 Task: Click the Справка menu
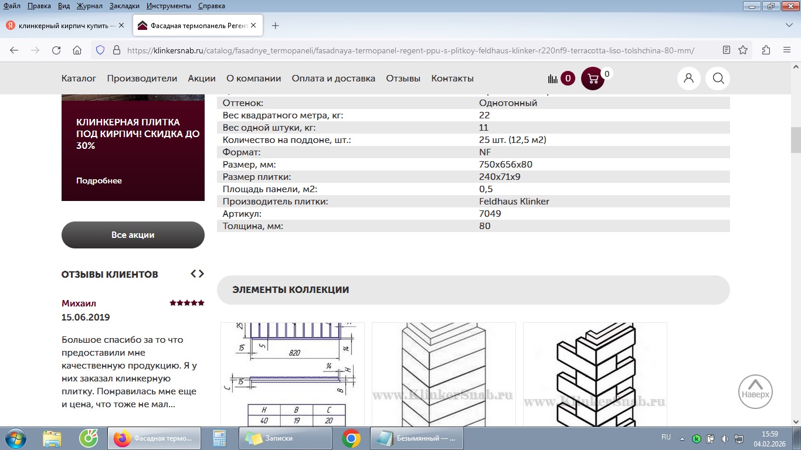[x=212, y=6]
